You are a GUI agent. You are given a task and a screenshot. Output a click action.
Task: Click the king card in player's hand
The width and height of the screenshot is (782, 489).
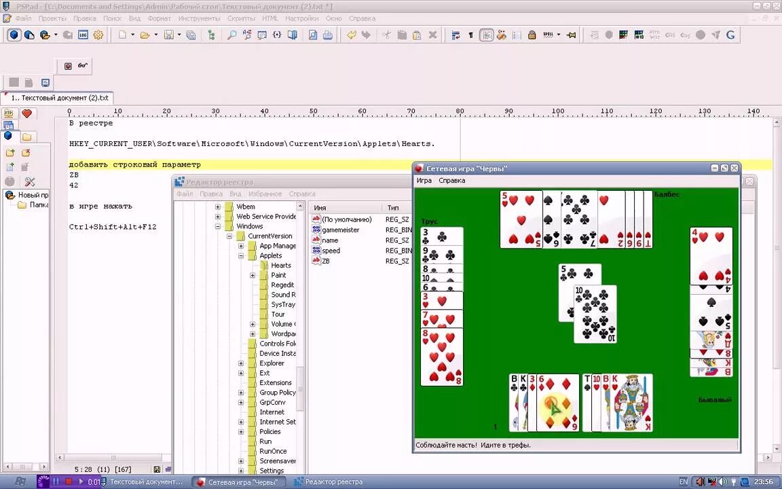[631, 403]
